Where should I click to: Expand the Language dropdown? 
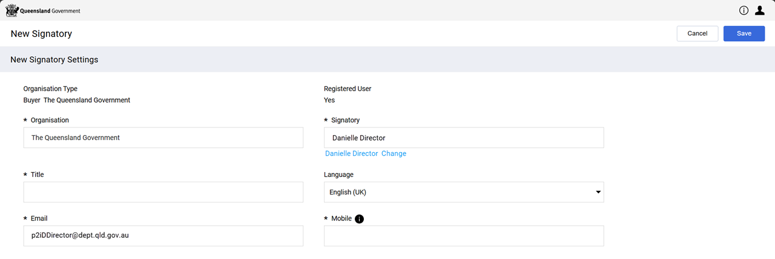pyautogui.click(x=464, y=192)
